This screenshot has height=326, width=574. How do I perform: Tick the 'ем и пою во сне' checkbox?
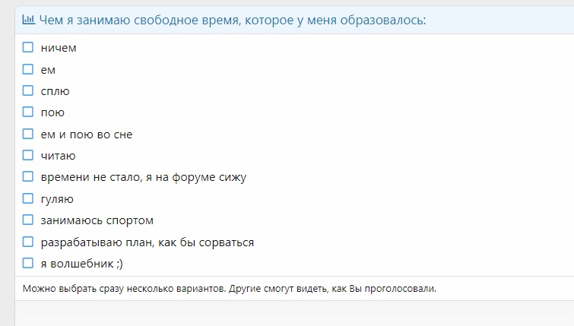(x=28, y=134)
